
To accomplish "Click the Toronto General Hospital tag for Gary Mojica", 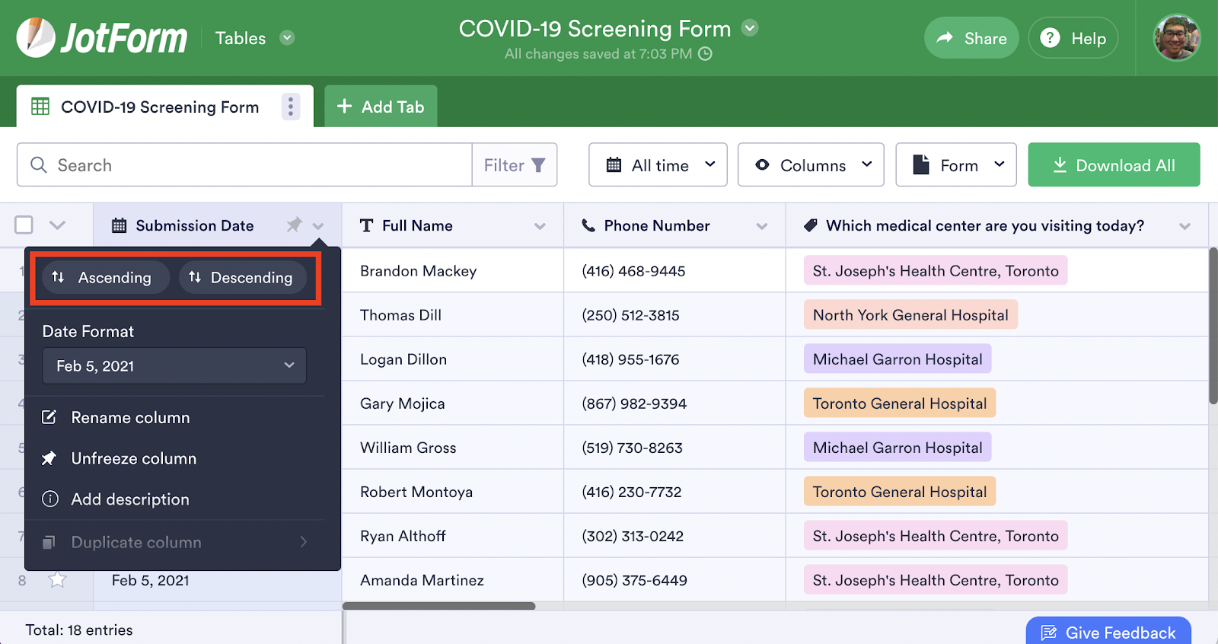I will [x=899, y=403].
